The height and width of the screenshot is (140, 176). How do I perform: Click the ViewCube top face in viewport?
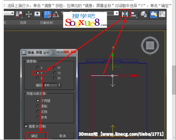click(150, 46)
